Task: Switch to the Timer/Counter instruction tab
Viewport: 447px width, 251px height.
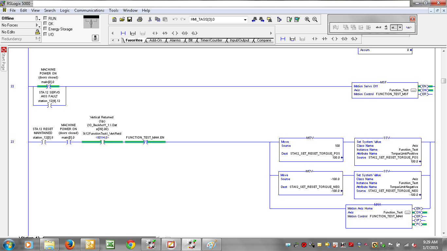Action: click(x=211, y=41)
